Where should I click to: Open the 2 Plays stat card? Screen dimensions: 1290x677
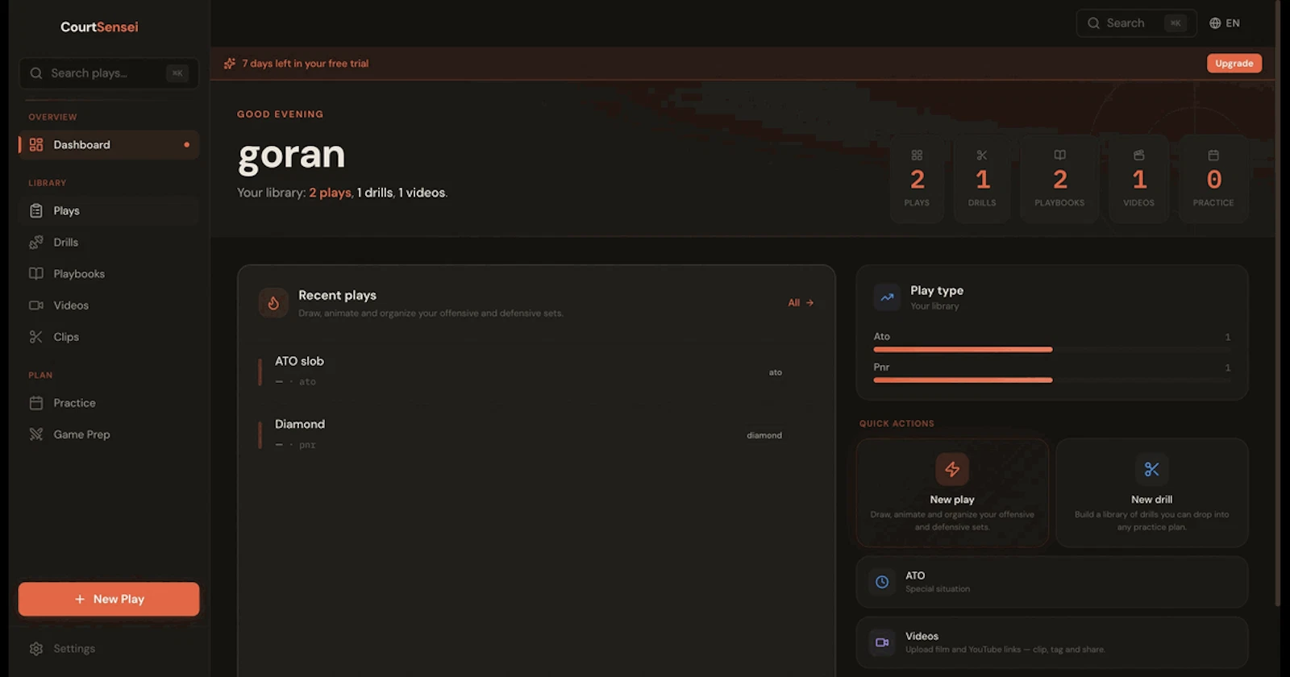pyautogui.click(x=917, y=179)
